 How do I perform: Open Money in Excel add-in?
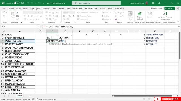pyautogui.click(x=140, y=16)
